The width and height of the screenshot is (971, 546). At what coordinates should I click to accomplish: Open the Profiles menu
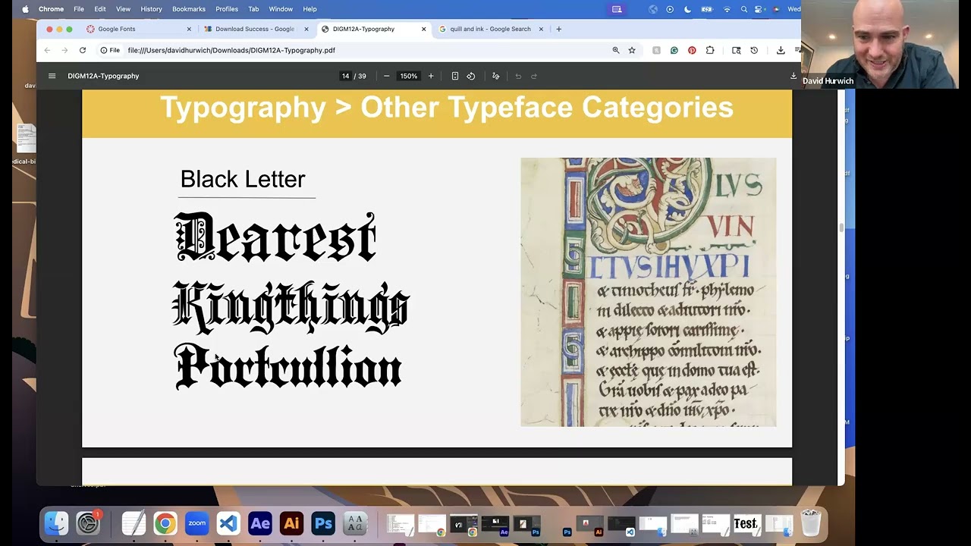coord(227,9)
